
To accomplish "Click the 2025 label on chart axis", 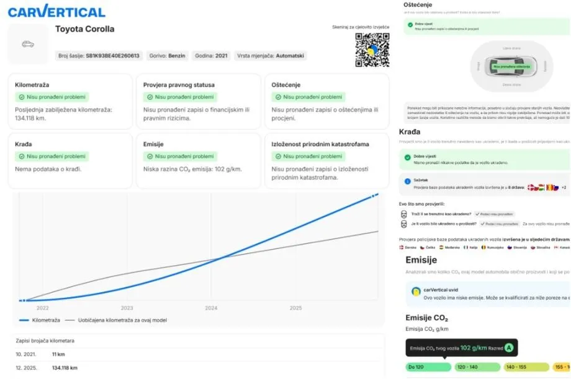I will click(295, 308).
